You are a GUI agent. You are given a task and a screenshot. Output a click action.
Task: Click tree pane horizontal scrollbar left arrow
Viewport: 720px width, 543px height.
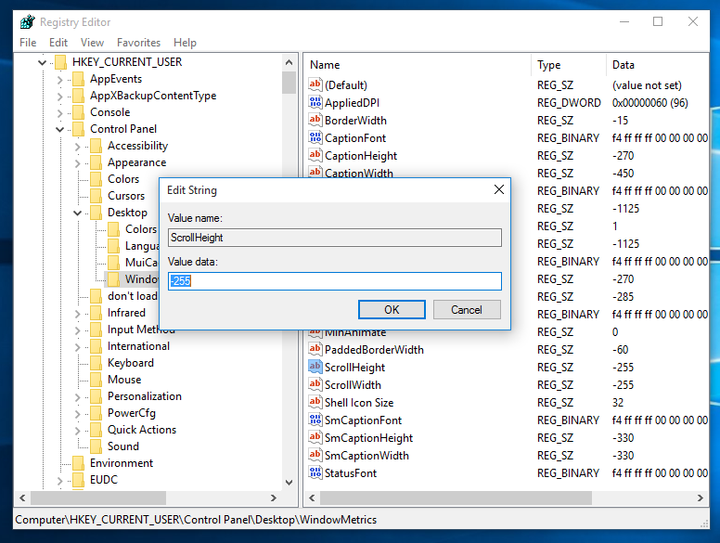click(22, 498)
